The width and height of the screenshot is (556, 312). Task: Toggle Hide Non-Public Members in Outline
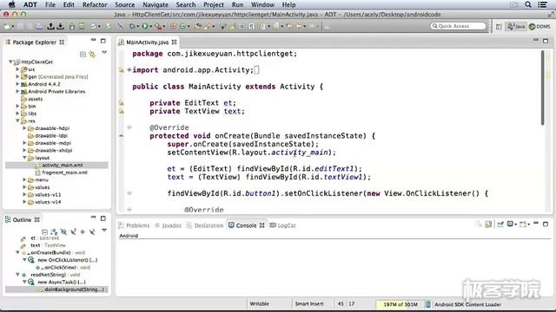(83, 231)
